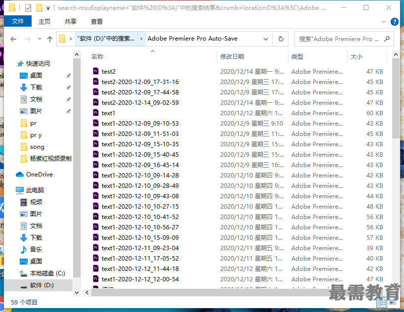Click the breadcrumb arrow after the folder icon
Viewport: 404px width, 312px height.
coord(71,39)
